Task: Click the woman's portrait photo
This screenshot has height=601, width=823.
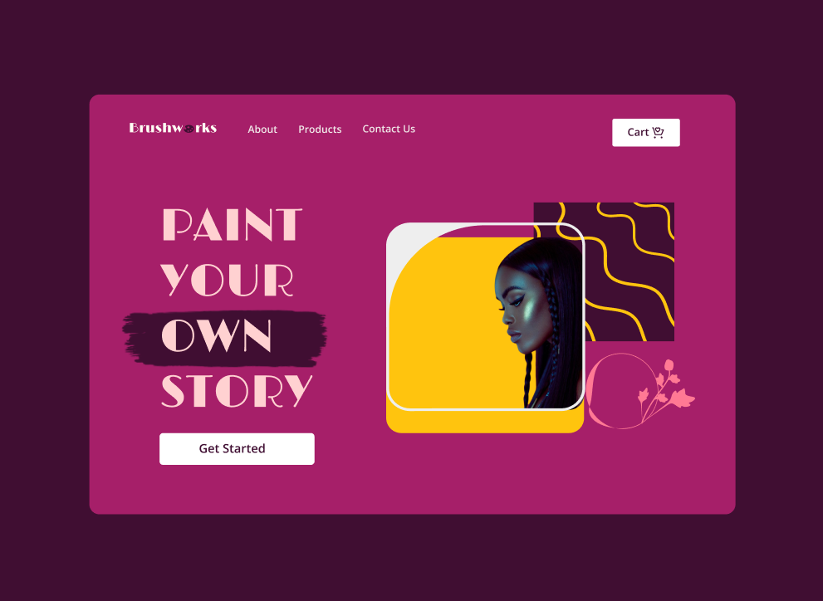Action: coord(538,323)
